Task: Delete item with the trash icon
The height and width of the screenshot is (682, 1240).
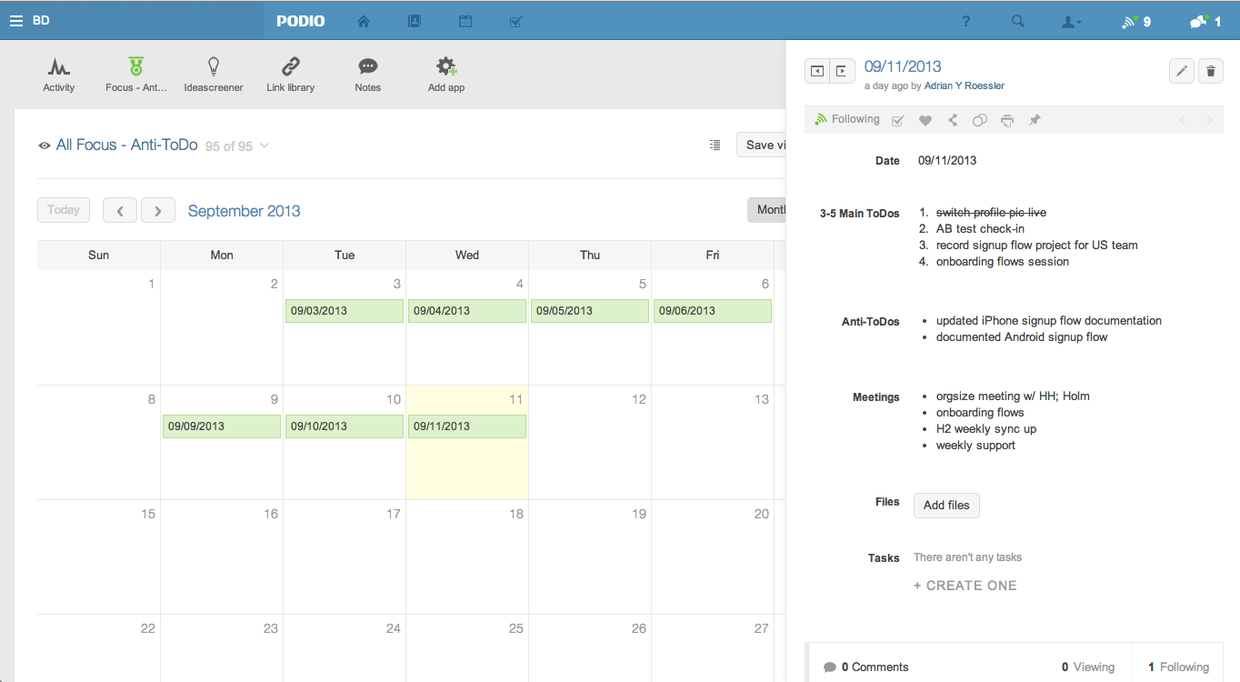Action: (1210, 71)
